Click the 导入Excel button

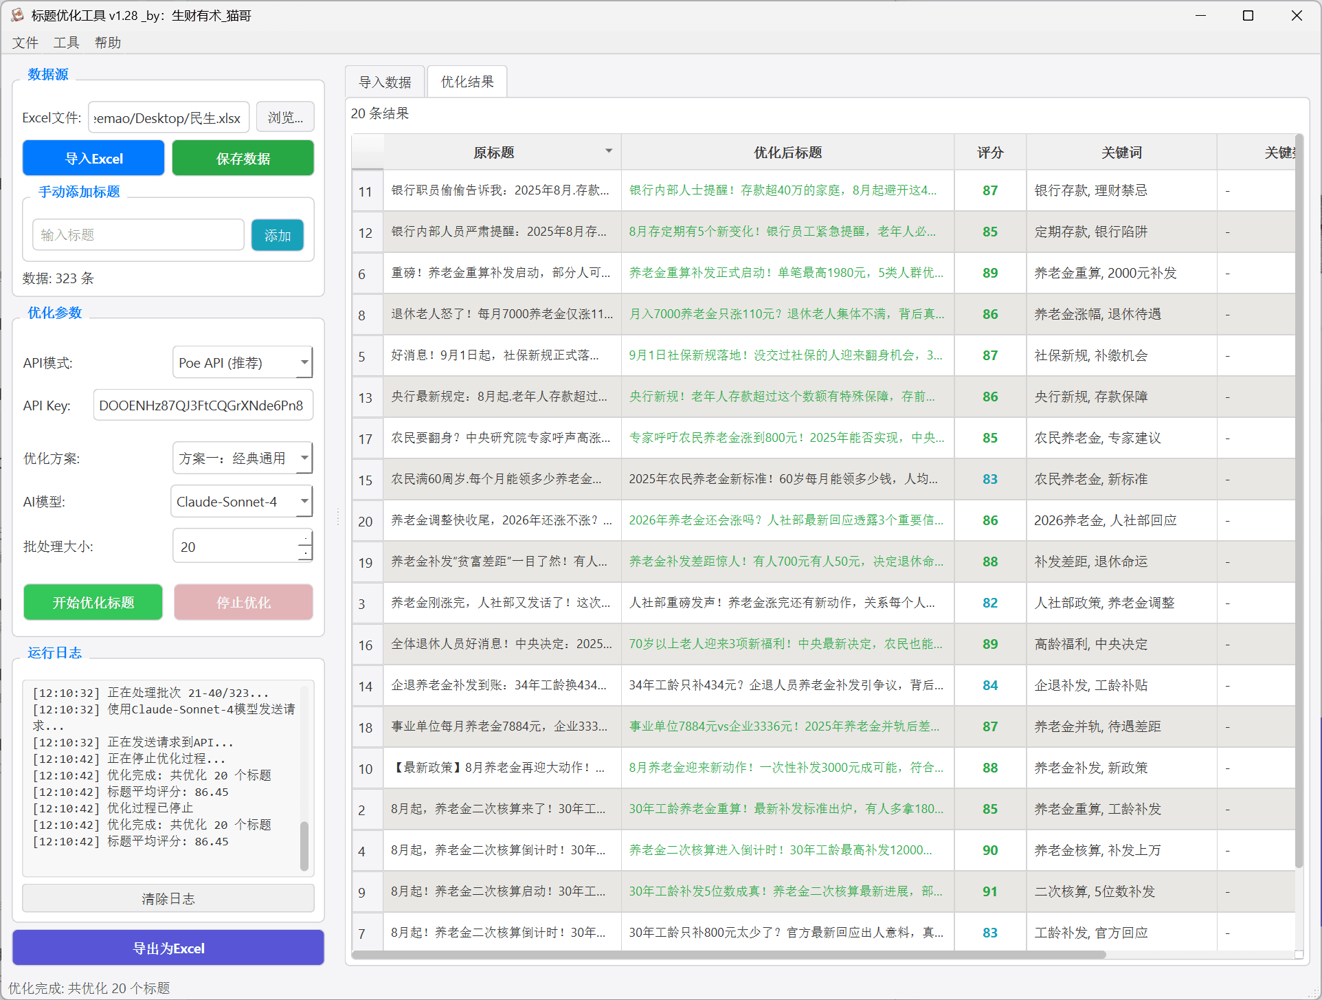point(93,159)
